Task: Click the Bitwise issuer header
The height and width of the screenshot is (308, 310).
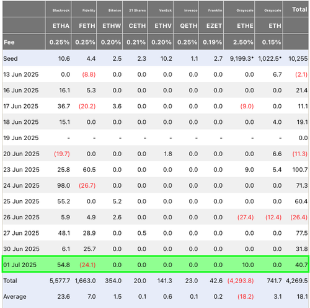Action: pos(115,11)
